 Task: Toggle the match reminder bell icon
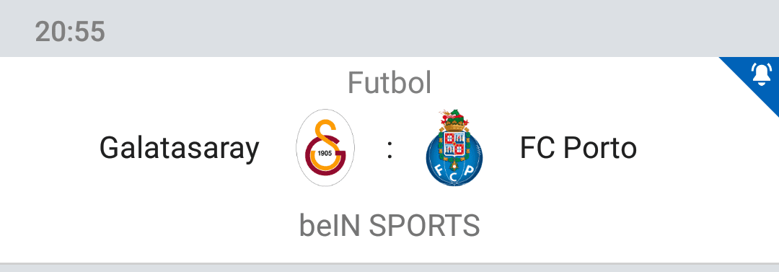coord(762,74)
